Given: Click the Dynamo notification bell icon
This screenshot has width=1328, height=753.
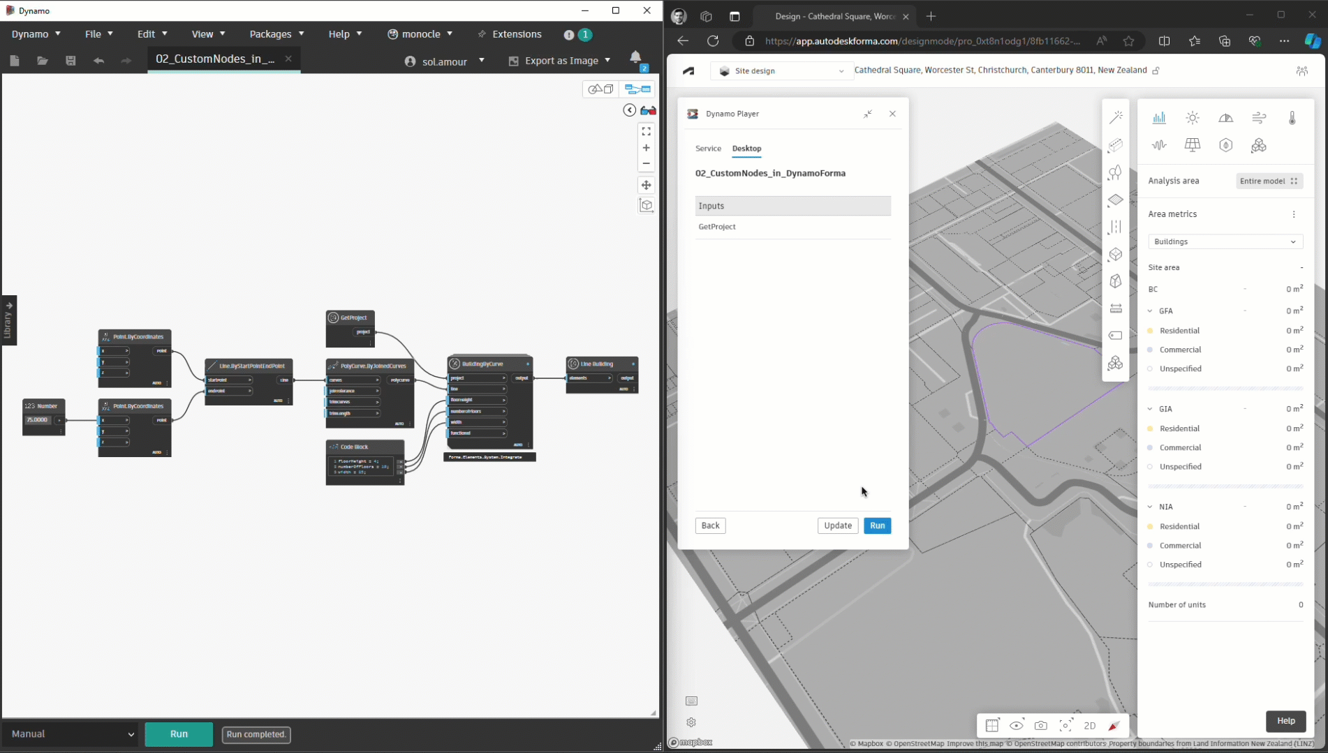Looking at the screenshot, I should pyautogui.click(x=635, y=57).
